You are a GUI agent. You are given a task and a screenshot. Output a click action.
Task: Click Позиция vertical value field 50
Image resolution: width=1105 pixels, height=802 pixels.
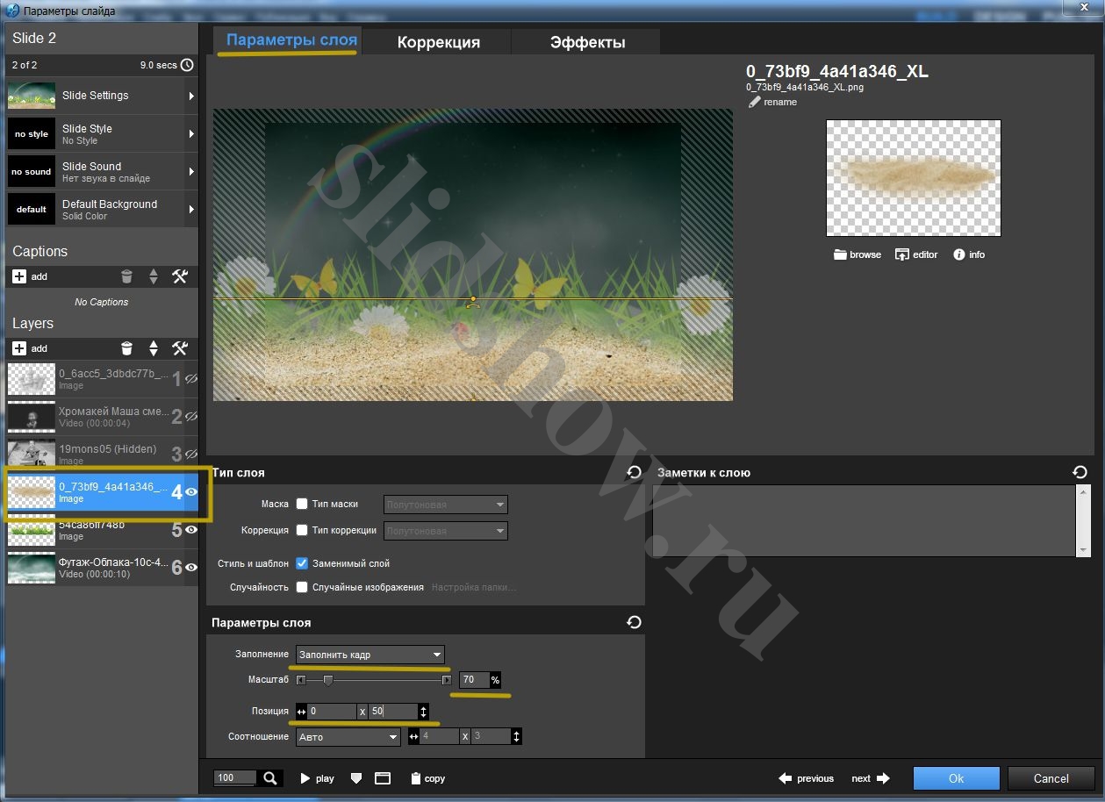coord(392,712)
